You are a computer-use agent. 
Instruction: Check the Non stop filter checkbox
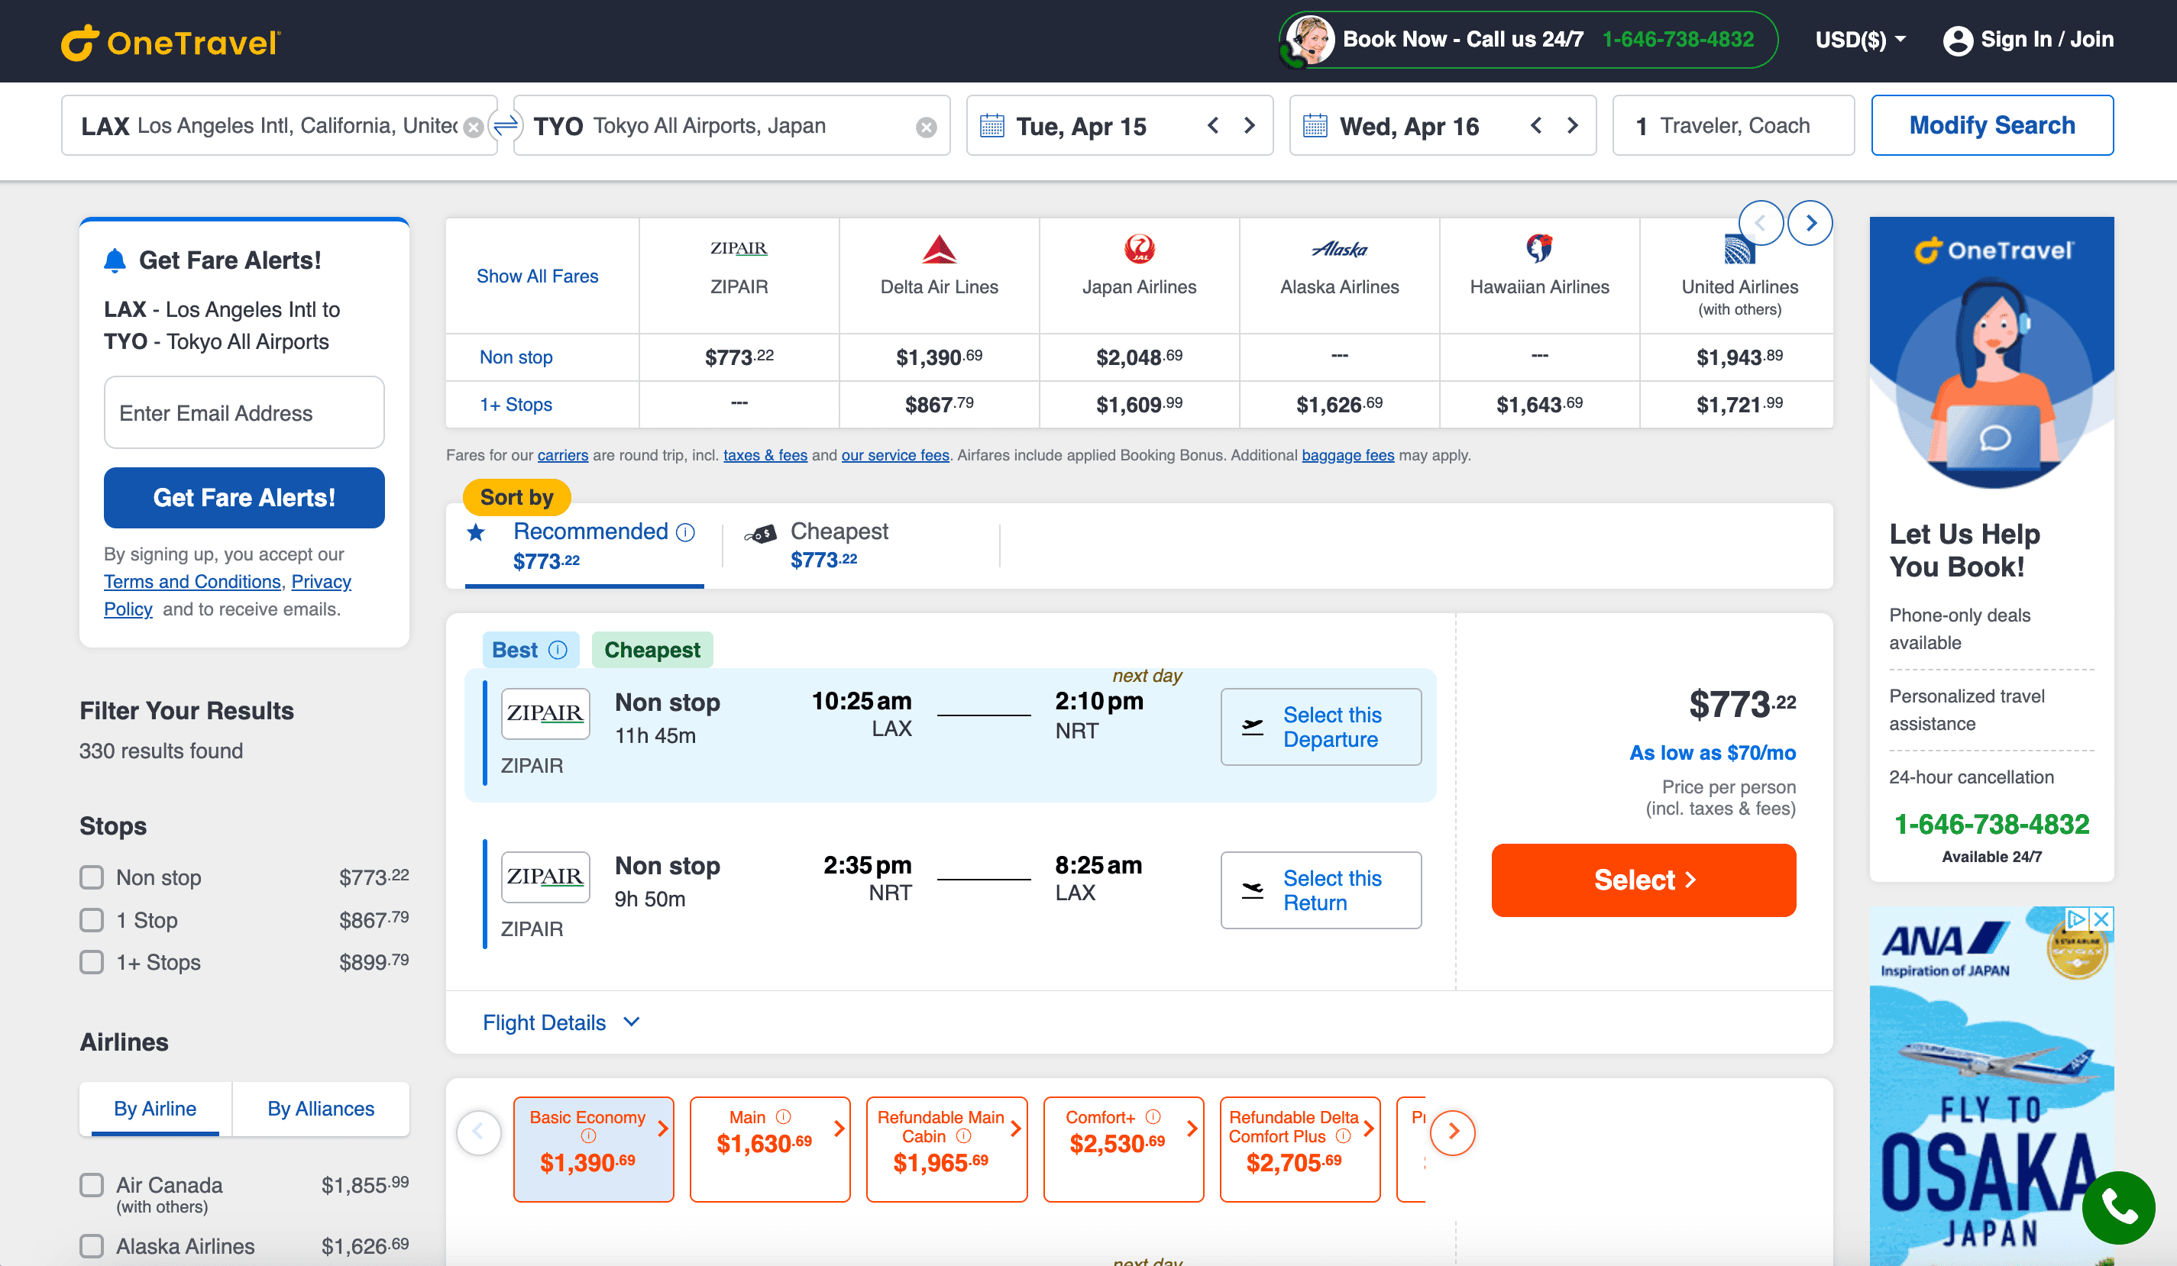92,877
